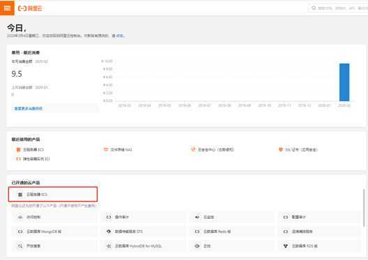The image size is (368, 260).
Task: Click the icon right of the Redis entry
Action: [286, 231]
